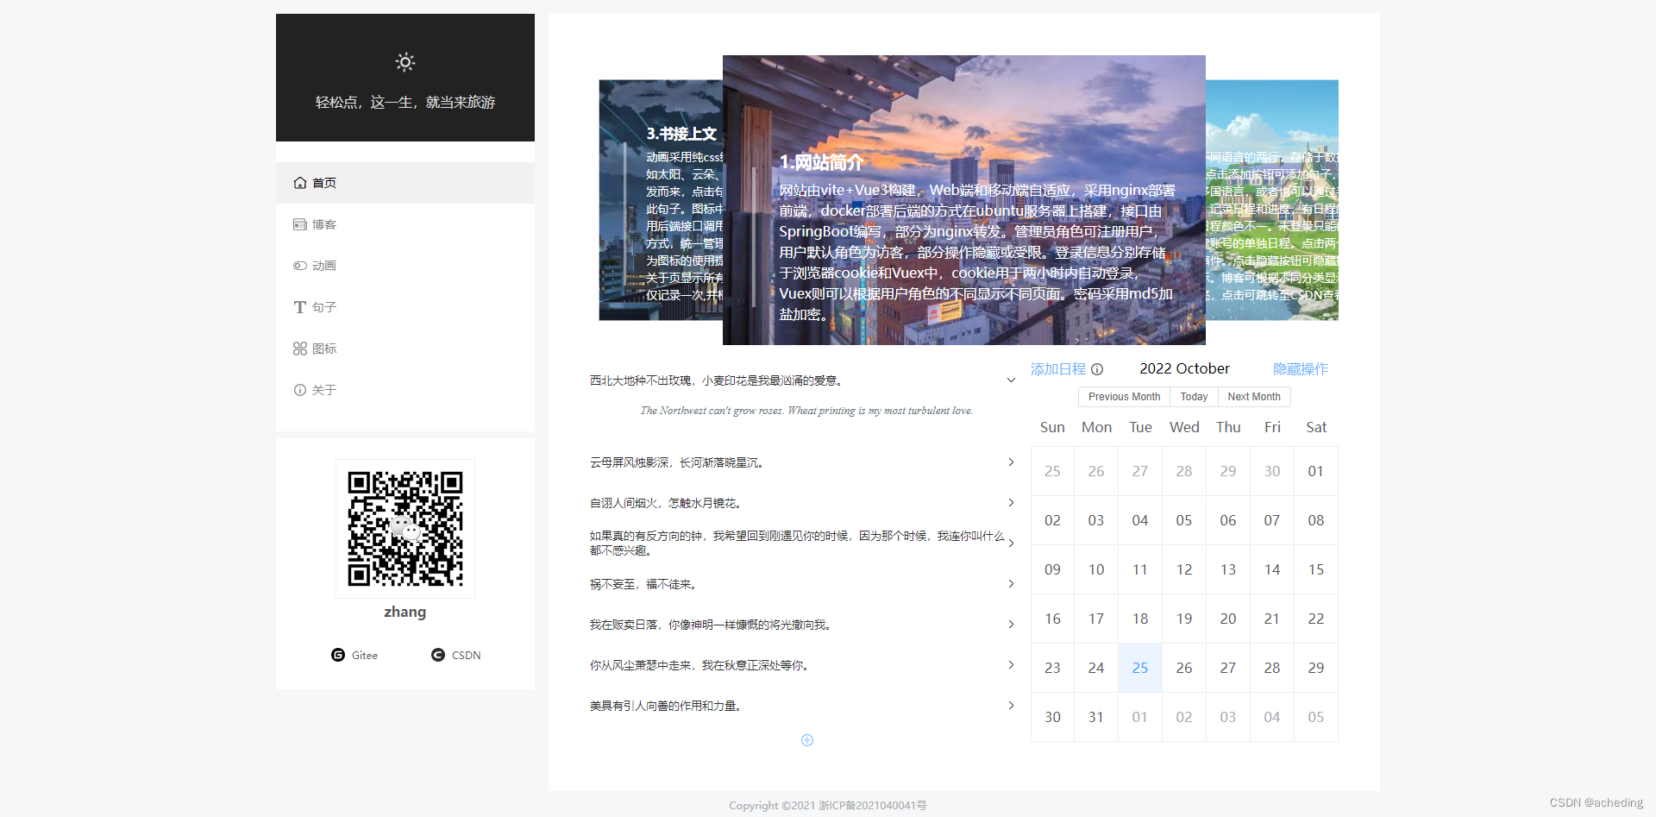Open the 动画 animation menu item
Image resolution: width=1656 pixels, height=817 pixels.
point(405,266)
